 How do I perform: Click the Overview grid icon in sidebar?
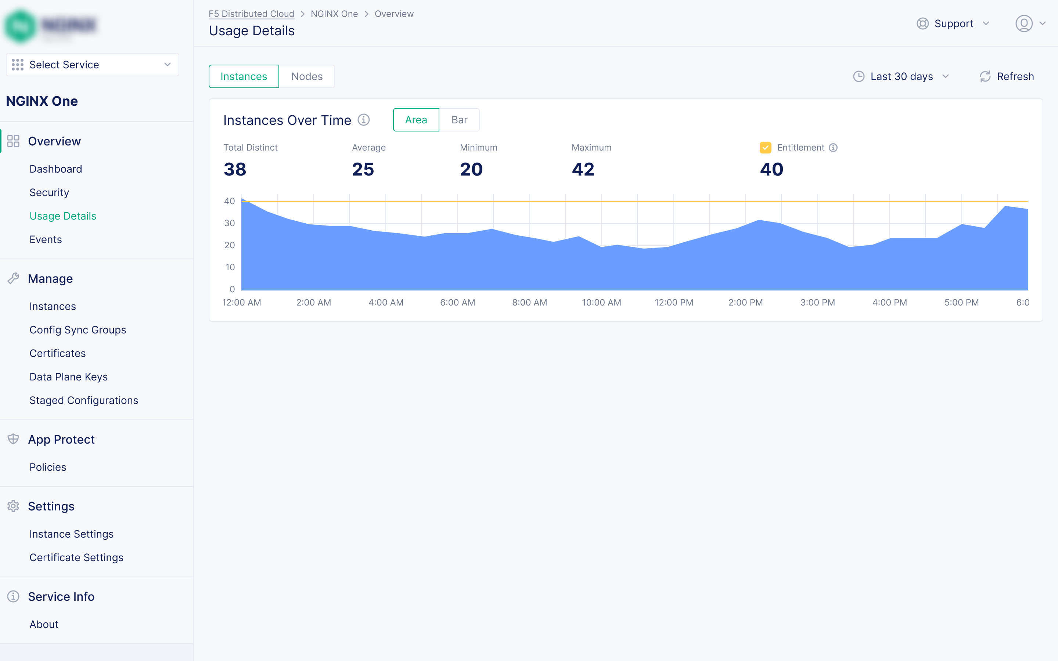tap(13, 141)
